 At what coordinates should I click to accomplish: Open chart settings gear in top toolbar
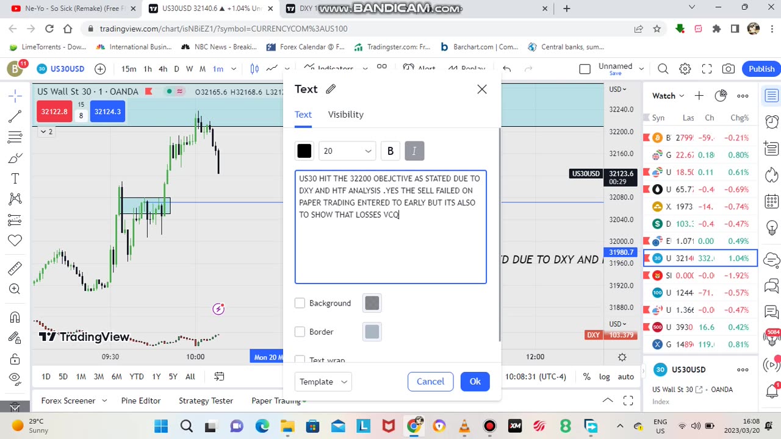pos(685,69)
